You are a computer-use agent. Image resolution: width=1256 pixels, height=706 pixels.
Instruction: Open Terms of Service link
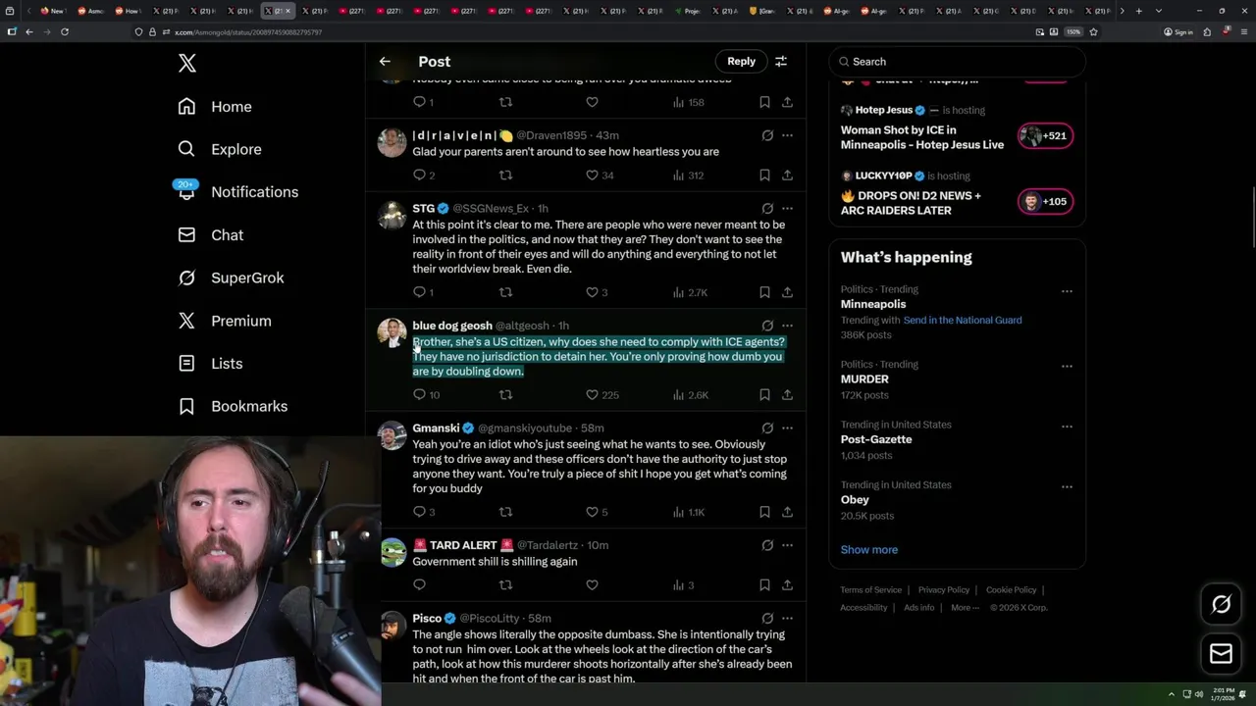(870, 590)
